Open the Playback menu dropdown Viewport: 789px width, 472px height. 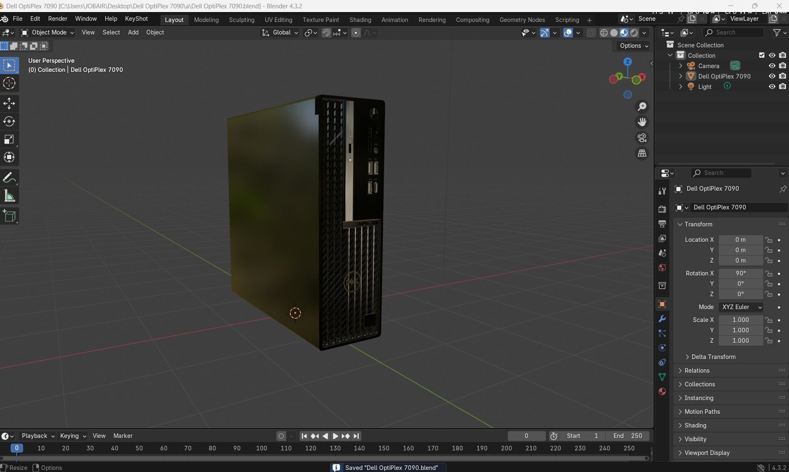pos(38,436)
